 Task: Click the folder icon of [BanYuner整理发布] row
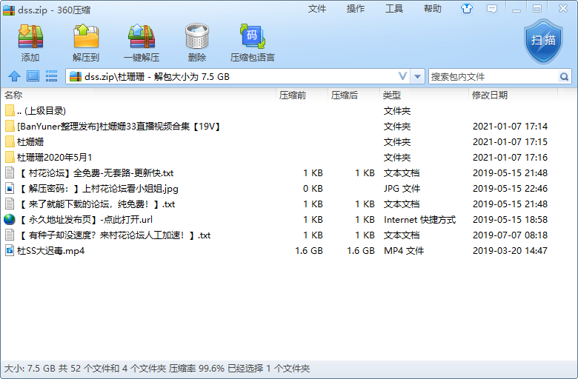click(x=10, y=127)
